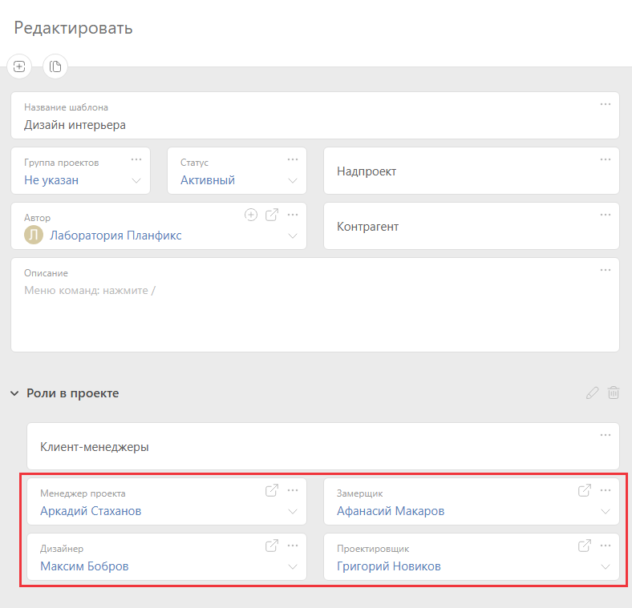
Task: Open three-dots menu for Описание field
Action: coord(606,270)
